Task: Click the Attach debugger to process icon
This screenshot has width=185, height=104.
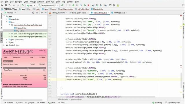Action: [x=85, y=5]
